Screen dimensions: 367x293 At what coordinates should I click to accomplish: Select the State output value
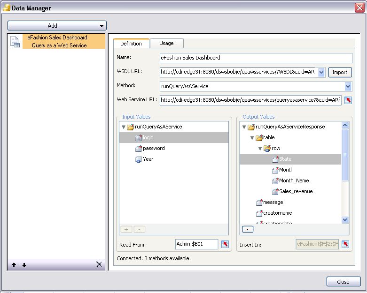pos(290,159)
